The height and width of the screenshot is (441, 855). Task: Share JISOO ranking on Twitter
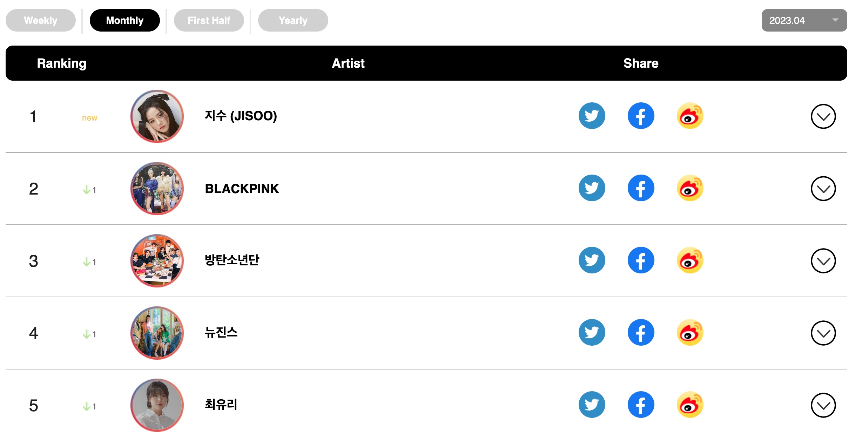pyautogui.click(x=592, y=116)
